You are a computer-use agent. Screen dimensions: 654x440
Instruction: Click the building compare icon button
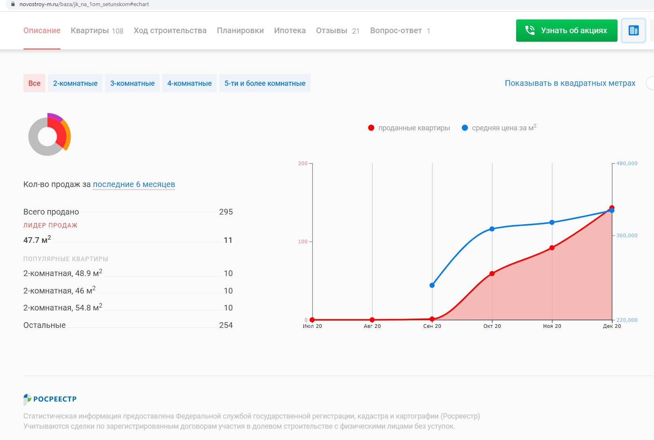[633, 31]
